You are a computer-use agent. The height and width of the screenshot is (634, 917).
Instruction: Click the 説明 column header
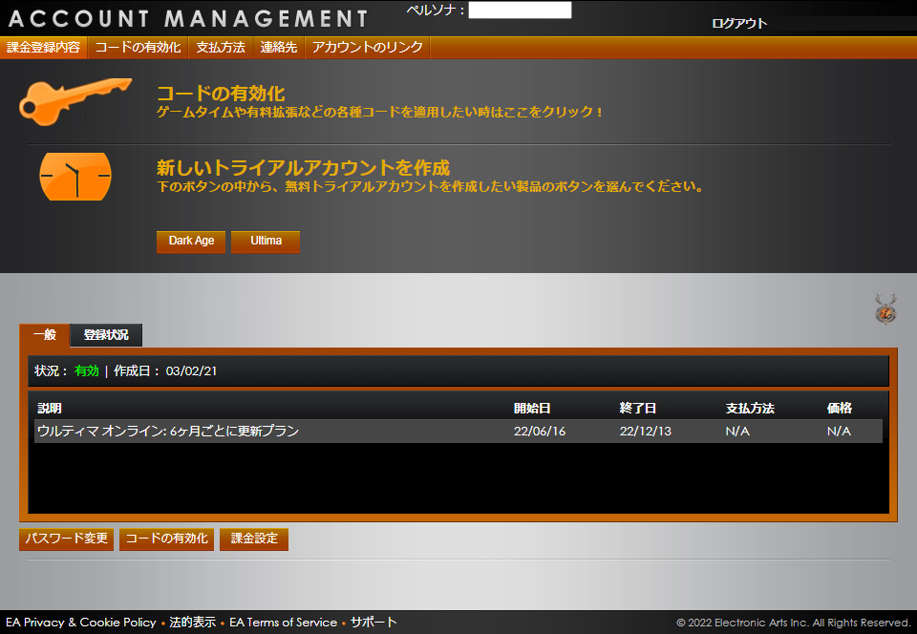coord(50,409)
